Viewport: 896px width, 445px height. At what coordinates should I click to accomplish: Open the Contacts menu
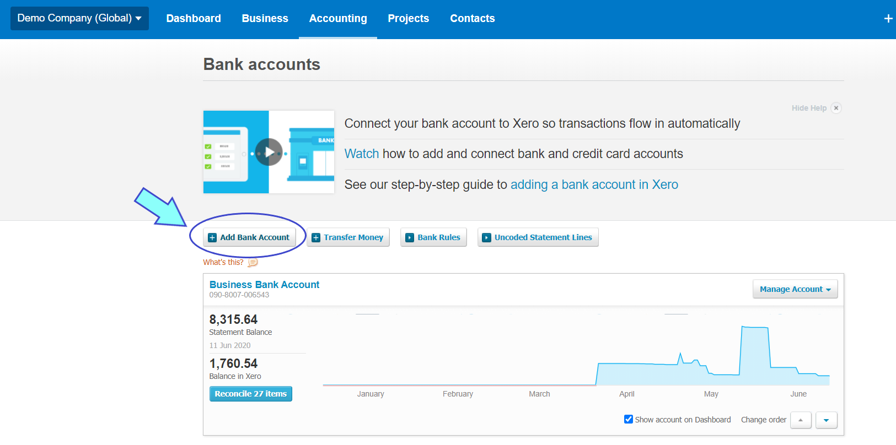coord(473,18)
